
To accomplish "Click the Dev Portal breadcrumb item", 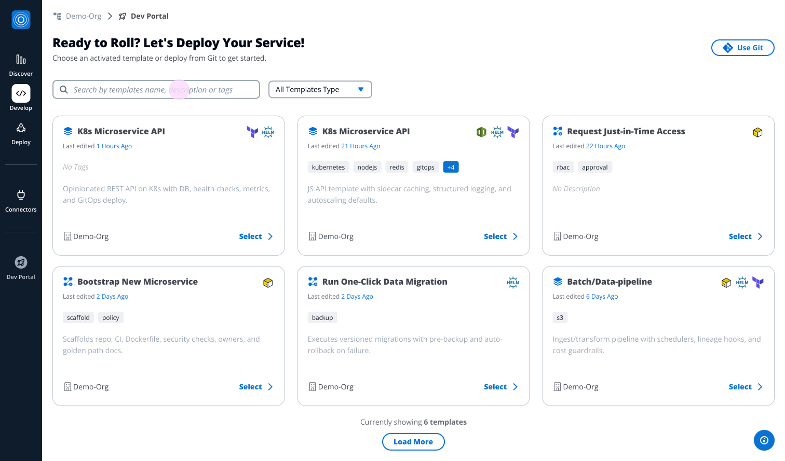I will click(x=149, y=16).
